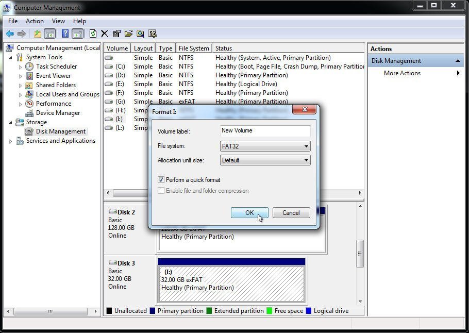Click the vertical scrollbar thumb in disk pane
Image resolution: width=469 pixels, height=333 pixels.
(360, 254)
